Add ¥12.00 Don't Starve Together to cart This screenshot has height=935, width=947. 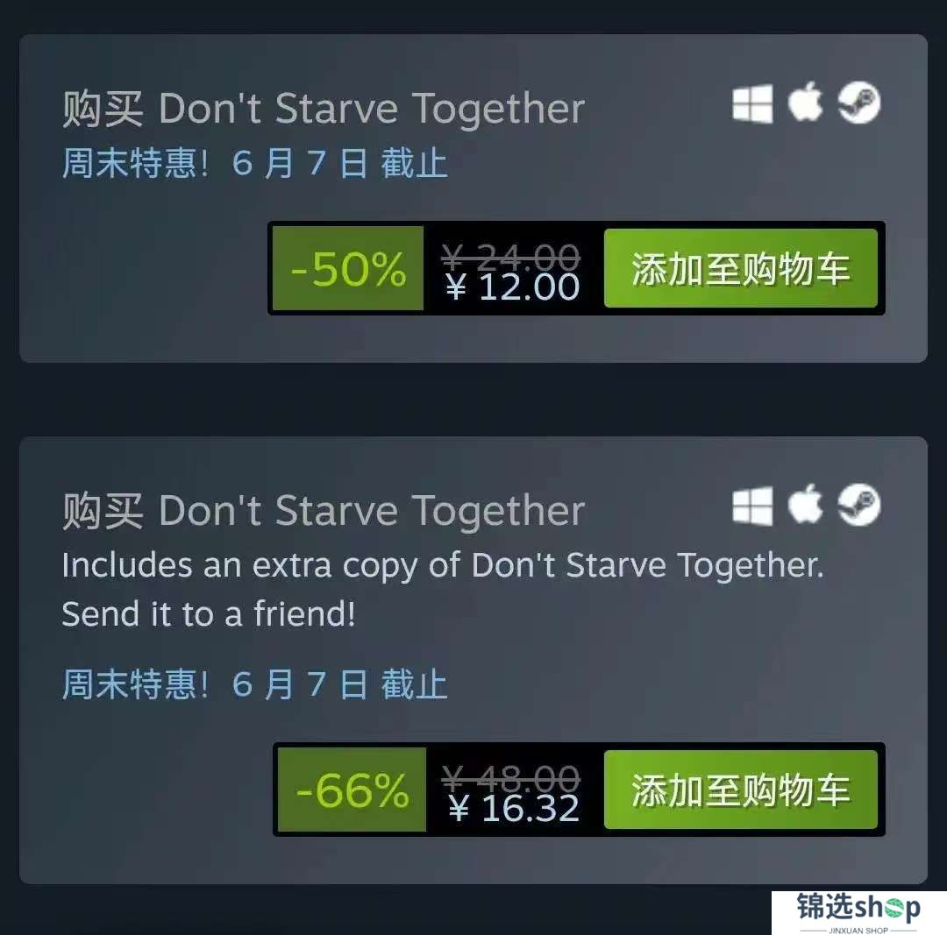point(740,268)
